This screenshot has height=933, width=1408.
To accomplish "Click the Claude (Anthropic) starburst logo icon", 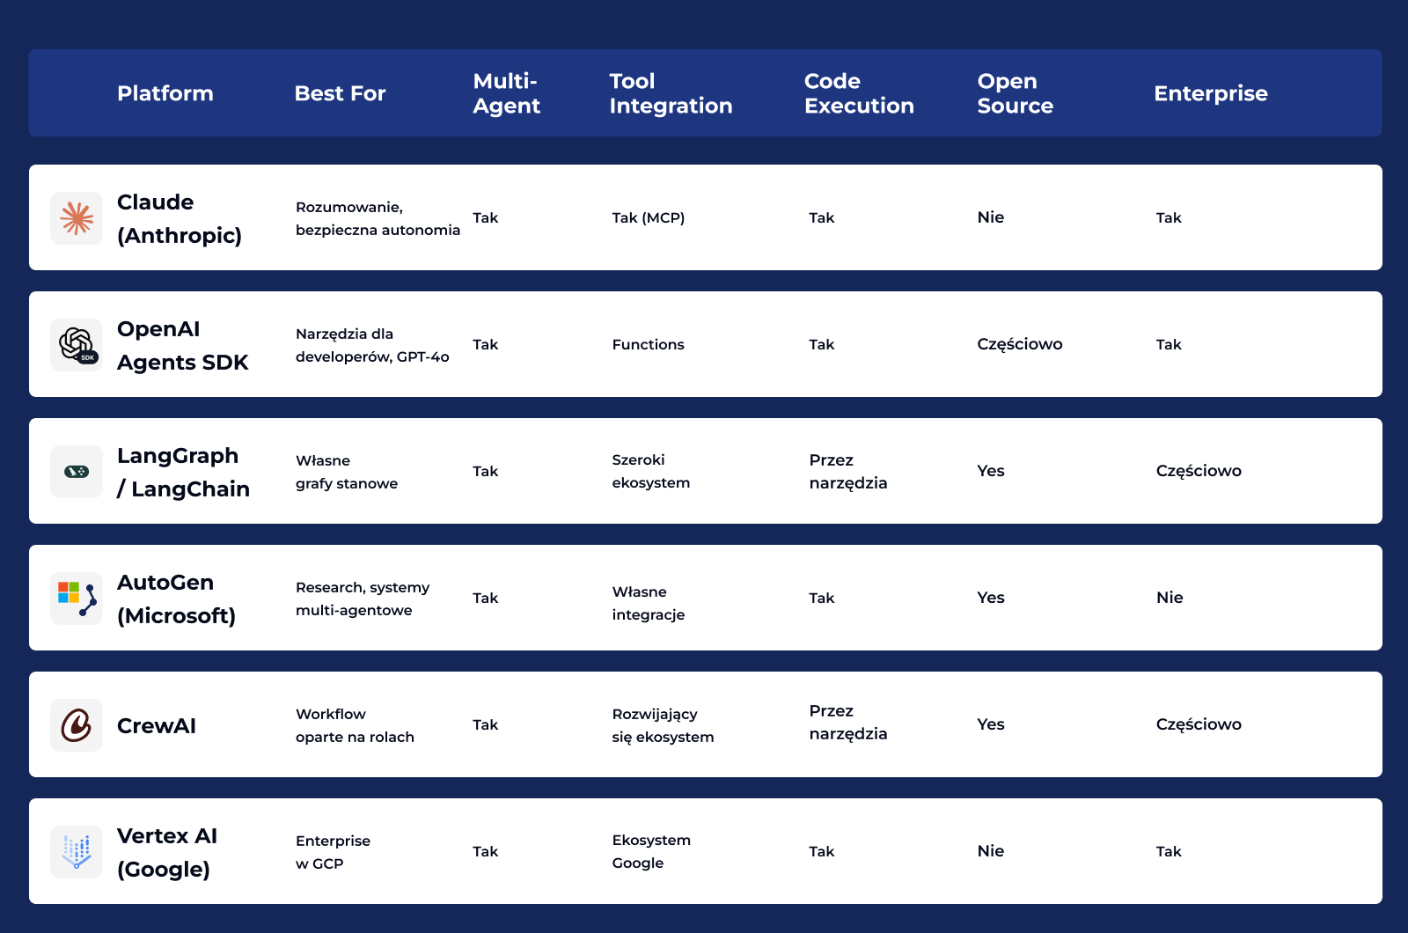I will (77, 218).
